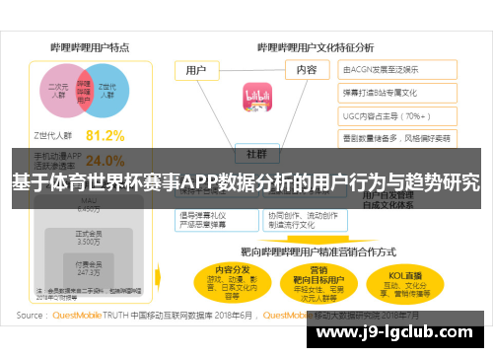Viewport: 493px width, 357px height.
Task: Click the UGC内容占主导 (70%+) box
Action: point(397,116)
